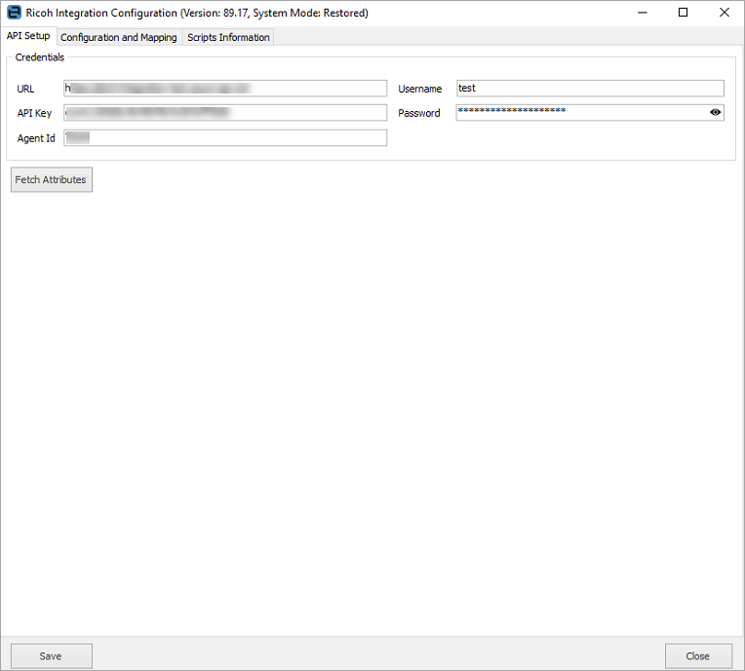Click the Close button at bottom
745x671 pixels.
(x=698, y=655)
